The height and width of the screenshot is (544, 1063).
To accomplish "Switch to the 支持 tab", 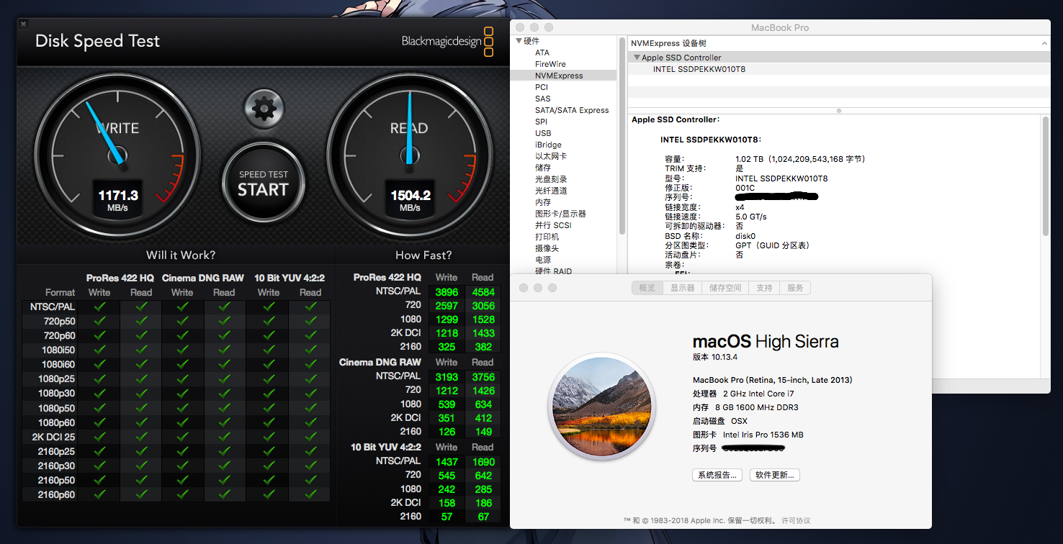I will tap(764, 288).
